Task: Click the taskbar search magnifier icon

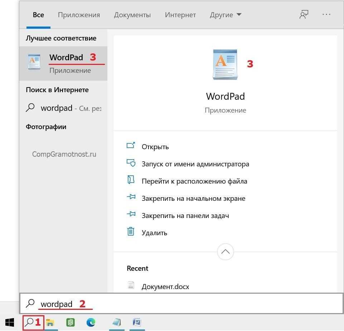Action: [x=29, y=322]
